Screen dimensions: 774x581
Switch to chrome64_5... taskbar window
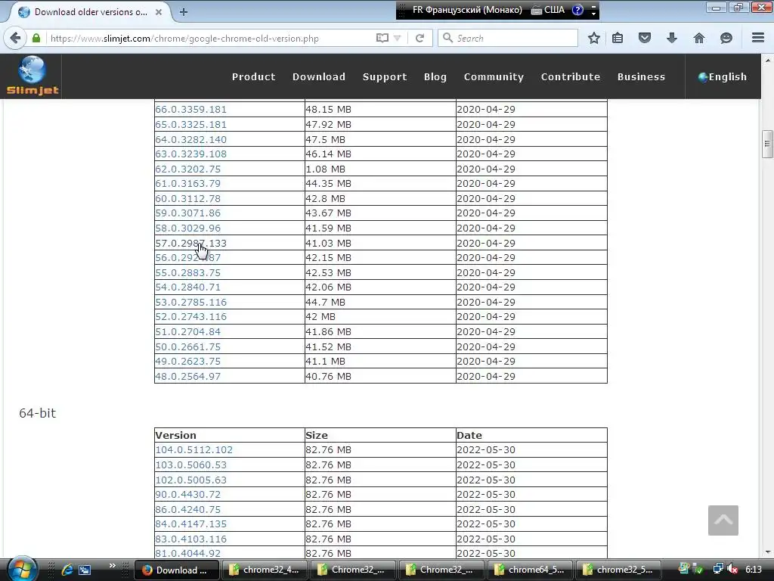(x=530, y=570)
